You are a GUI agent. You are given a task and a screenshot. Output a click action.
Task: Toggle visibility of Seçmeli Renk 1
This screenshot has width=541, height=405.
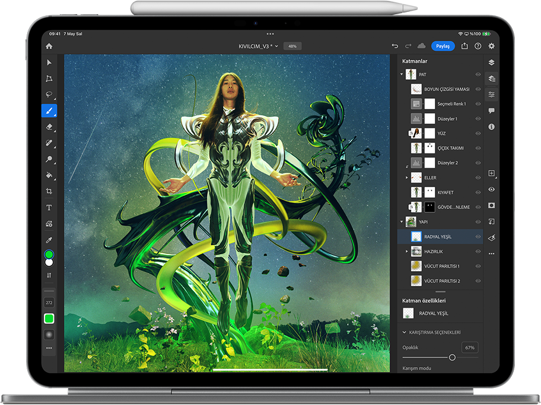[x=478, y=104]
